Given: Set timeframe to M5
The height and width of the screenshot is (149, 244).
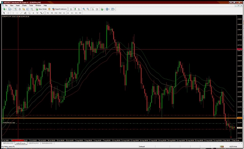Looking at the screenshot, I should click(x=52, y=13).
